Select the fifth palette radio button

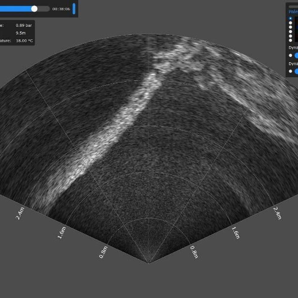coord(290,36)
